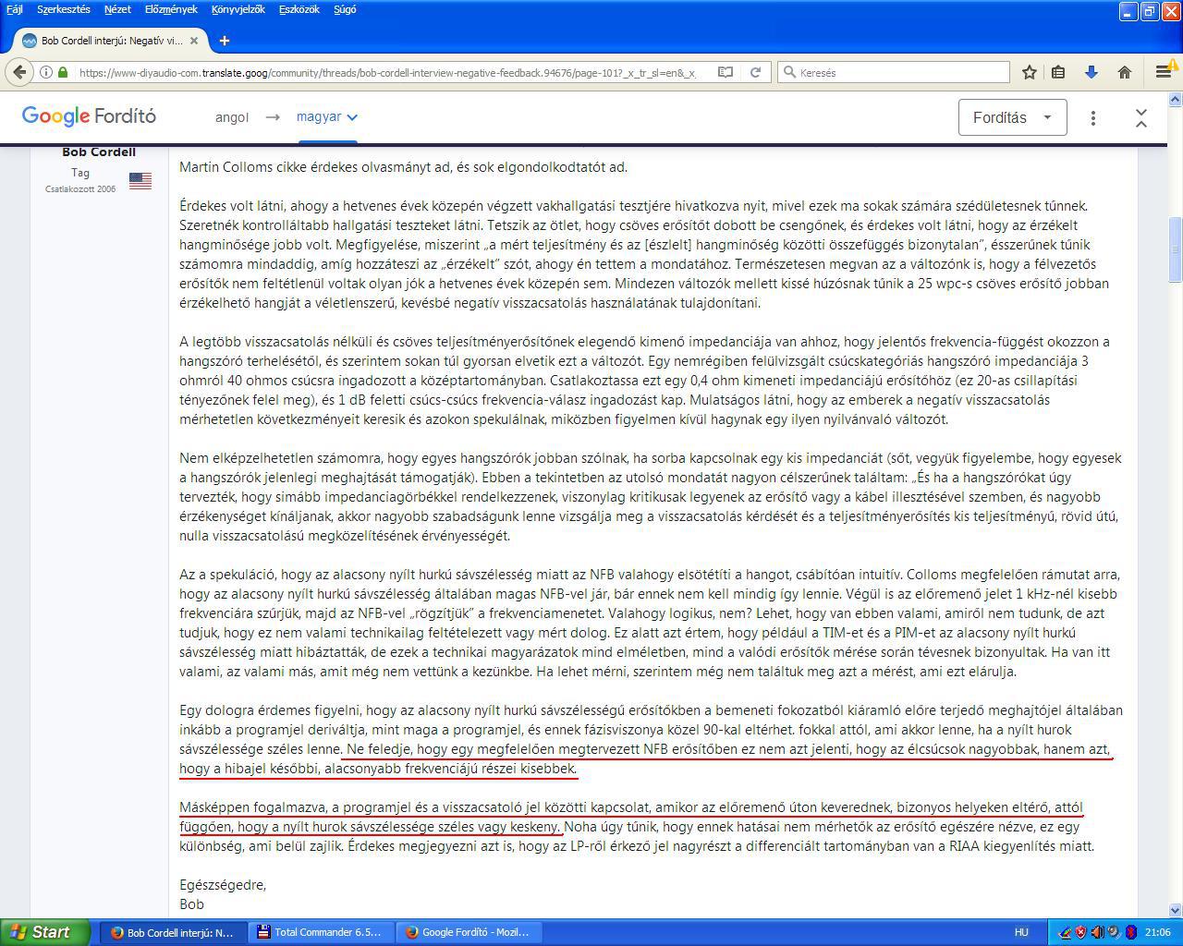This screenshot has width=1183, height=946.
Task: Open the Könyvjelzők menu
Action: click(238, 9)
